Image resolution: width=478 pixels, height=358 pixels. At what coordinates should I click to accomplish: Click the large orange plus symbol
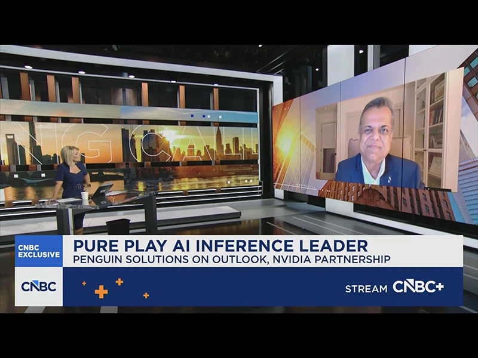tap(101, 292)
